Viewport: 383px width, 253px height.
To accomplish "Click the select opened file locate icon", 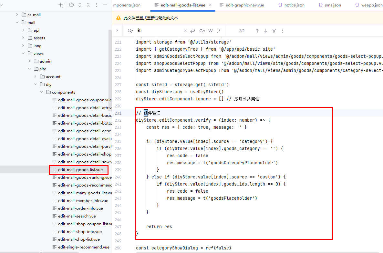I will click(x=71, y=5).
